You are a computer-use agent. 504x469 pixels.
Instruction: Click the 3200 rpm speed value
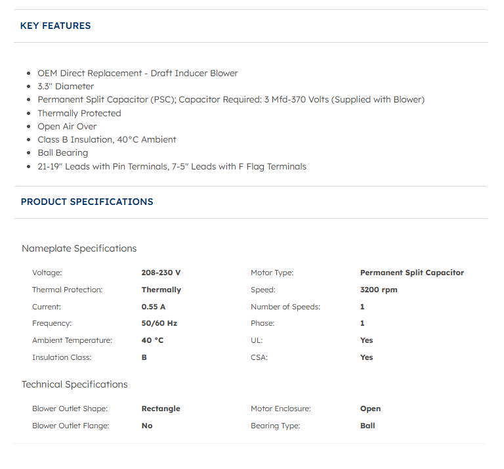point(379,290)
